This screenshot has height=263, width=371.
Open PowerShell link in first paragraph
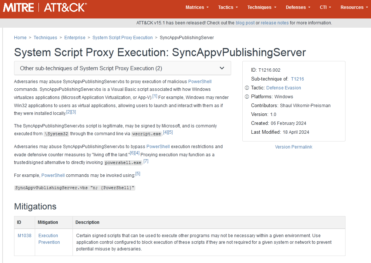200,82
